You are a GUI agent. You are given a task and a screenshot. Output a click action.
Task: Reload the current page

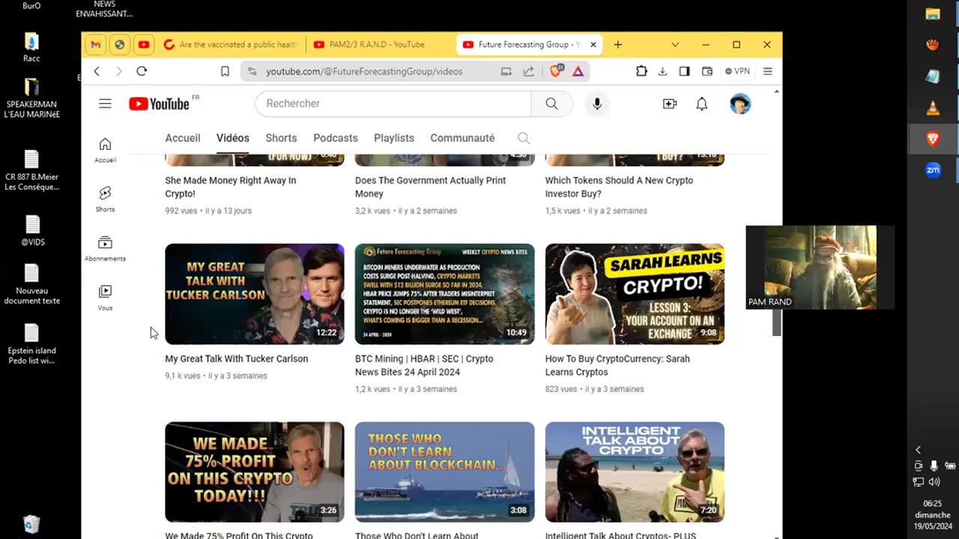tap(142, 71)
